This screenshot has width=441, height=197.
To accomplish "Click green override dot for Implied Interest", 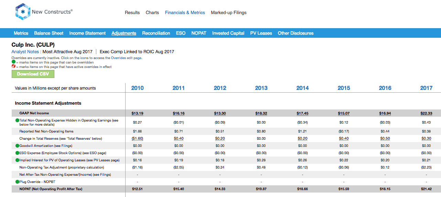I will click(17, 160).
